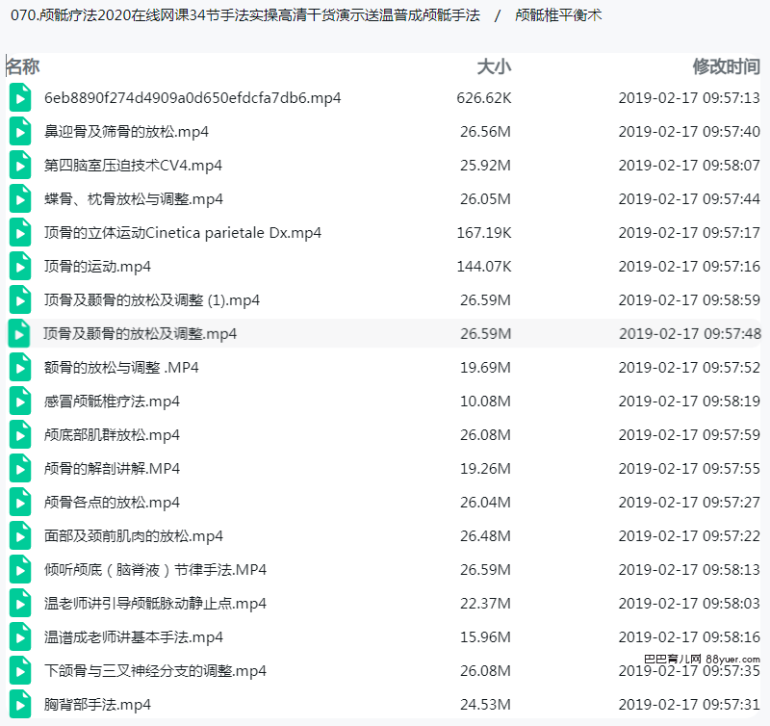This screenshot has height=726, width=770.
Task: Click the size value 626.62K
Action: tap(484, 98)
